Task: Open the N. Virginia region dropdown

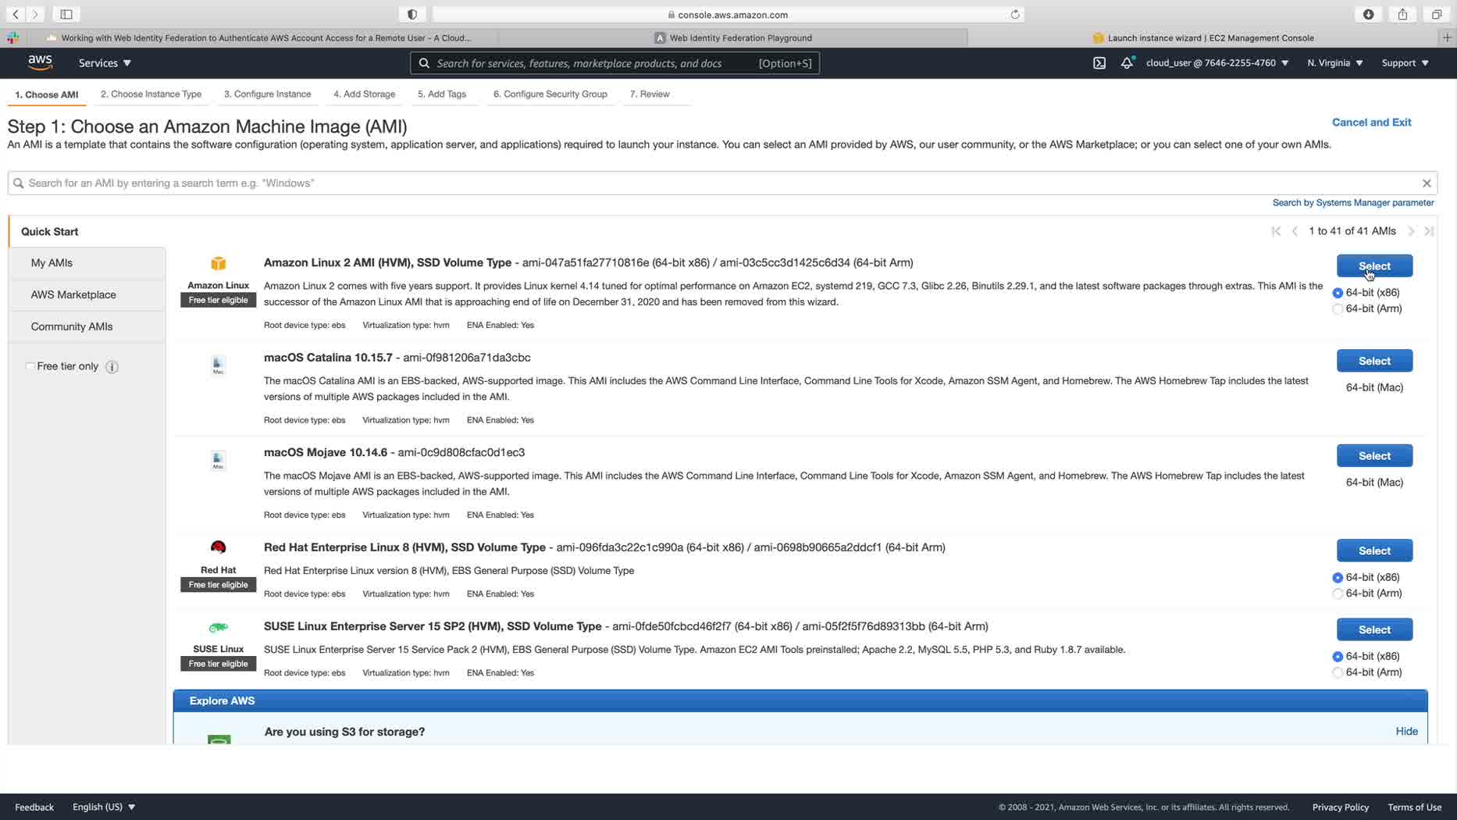Action: click(x=1335, y=63)
